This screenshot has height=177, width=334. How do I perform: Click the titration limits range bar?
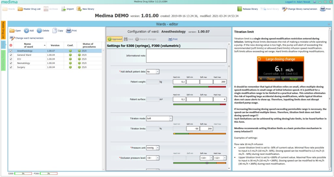[x=200, y=134]
